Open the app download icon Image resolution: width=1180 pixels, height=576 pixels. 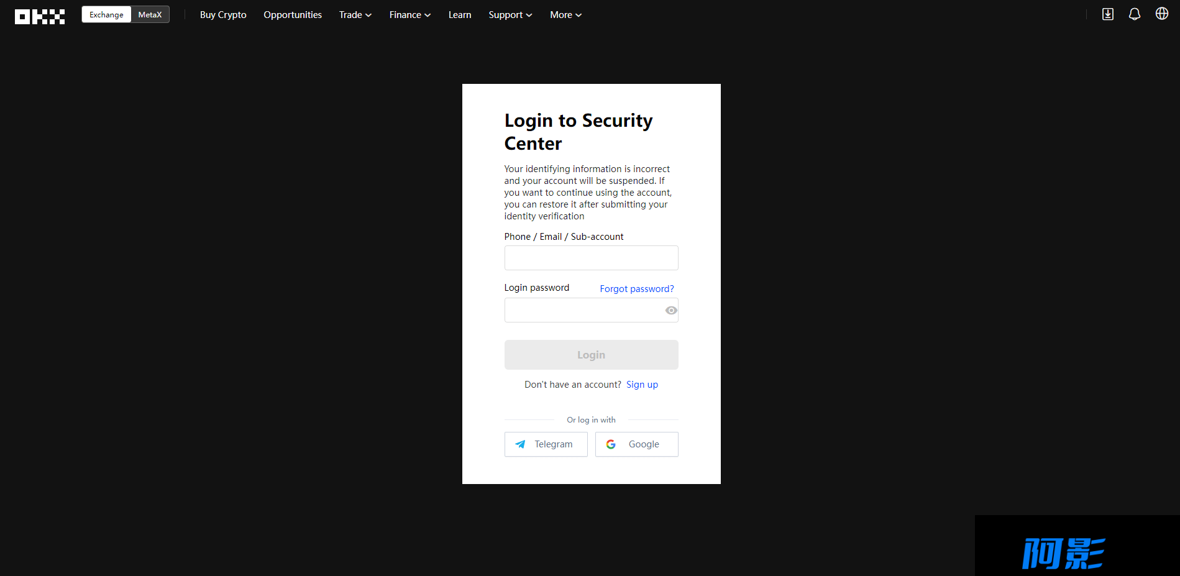tap(1108, 14)
